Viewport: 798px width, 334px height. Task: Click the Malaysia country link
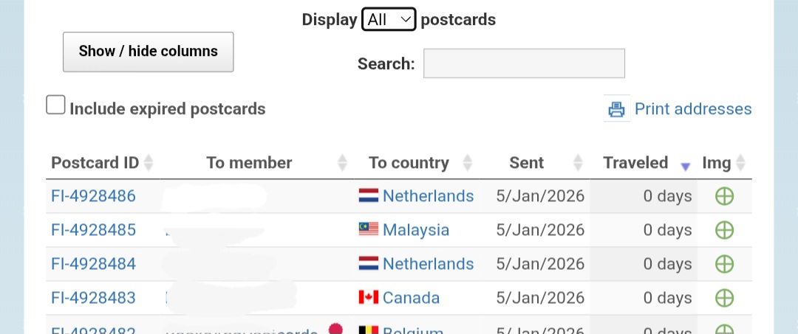(x=415, y=230)
